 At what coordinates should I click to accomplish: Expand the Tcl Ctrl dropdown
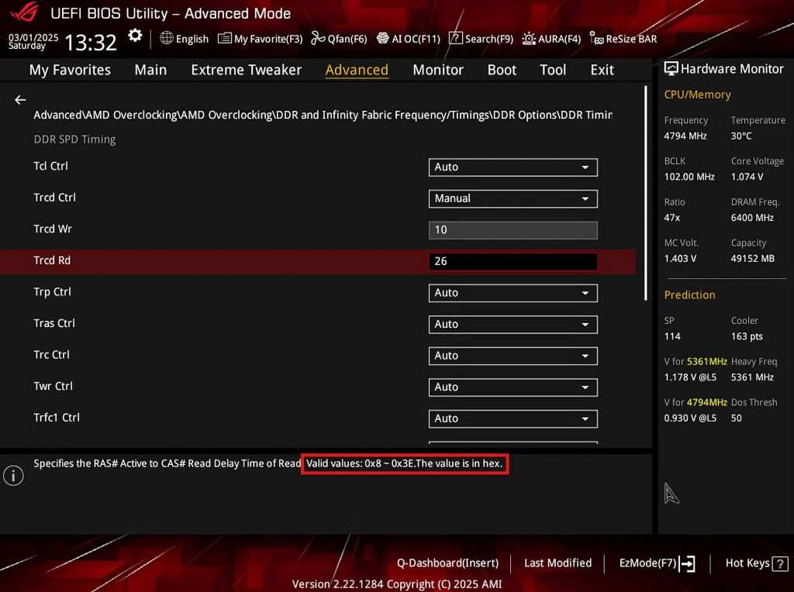click(x=513, y=167)
